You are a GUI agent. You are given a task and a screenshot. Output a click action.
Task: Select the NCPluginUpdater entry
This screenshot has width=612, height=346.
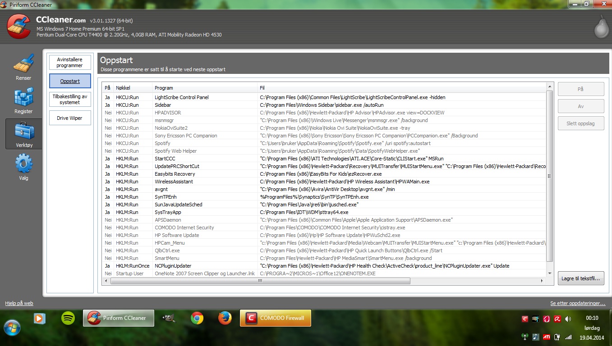(324, 266)
